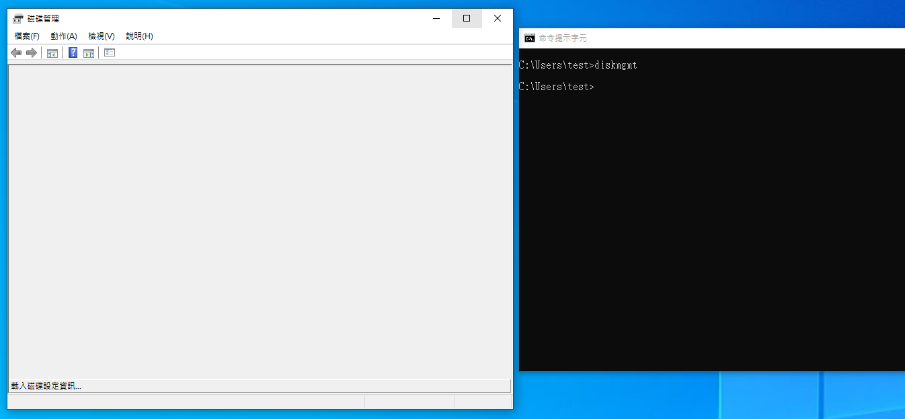Screen dimensions: 905x419
Task: Click the 載入磁碟設定資訊... status text
Action: [46, 386]
